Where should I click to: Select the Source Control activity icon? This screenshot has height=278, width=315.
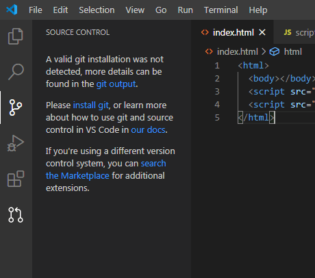(x=16, y=108)
